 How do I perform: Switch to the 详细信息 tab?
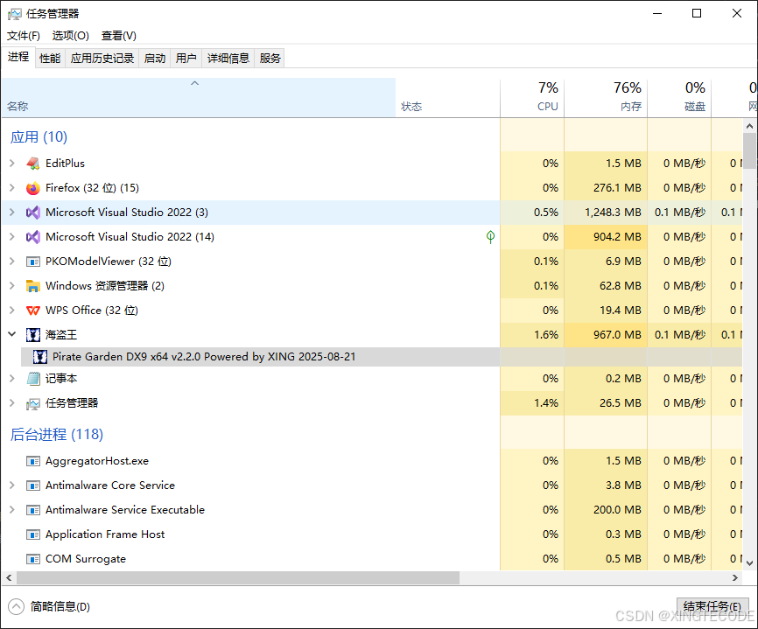pyautogui.click(x=228, y=59)
